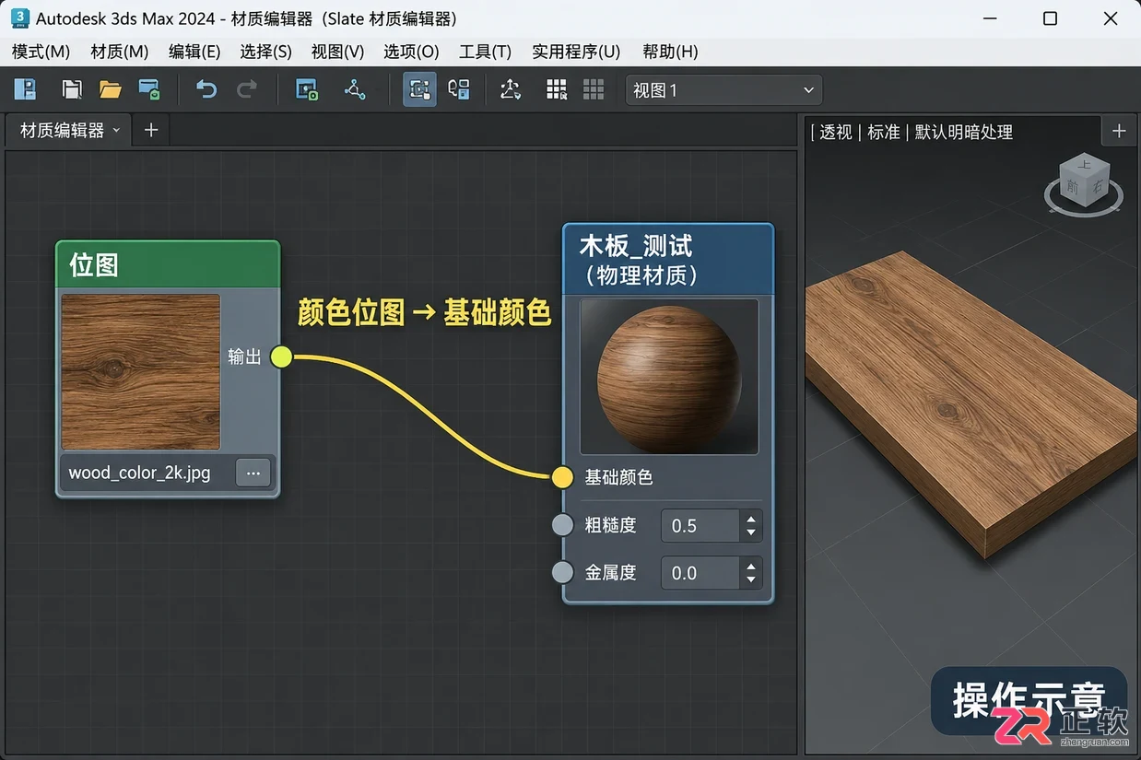Toggle the highlighted selection frame tool

(420, 89)
